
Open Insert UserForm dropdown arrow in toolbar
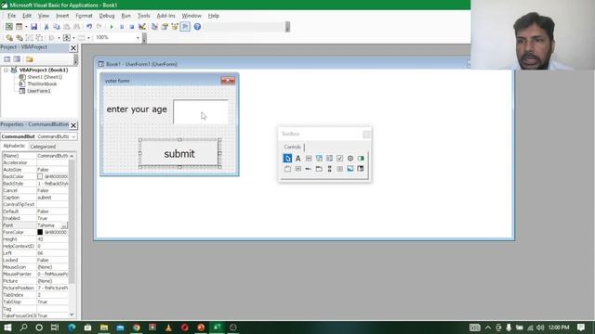point(26,27)
